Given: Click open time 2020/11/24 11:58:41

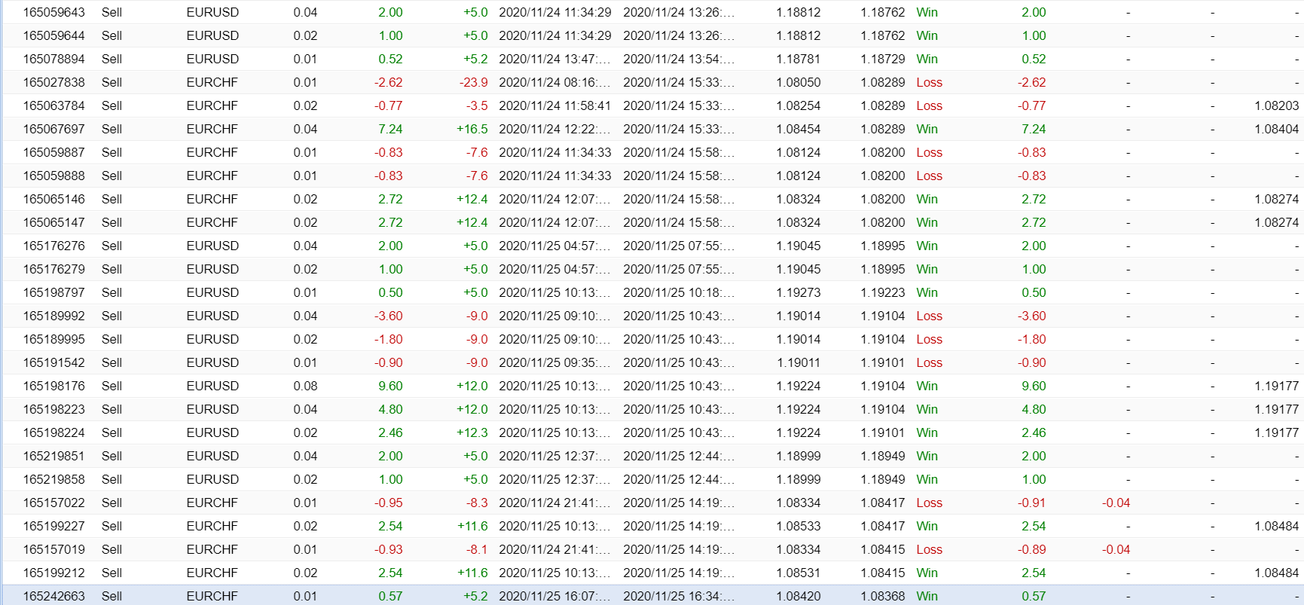Looking at the screenshot, I should (x=555, y=105).
